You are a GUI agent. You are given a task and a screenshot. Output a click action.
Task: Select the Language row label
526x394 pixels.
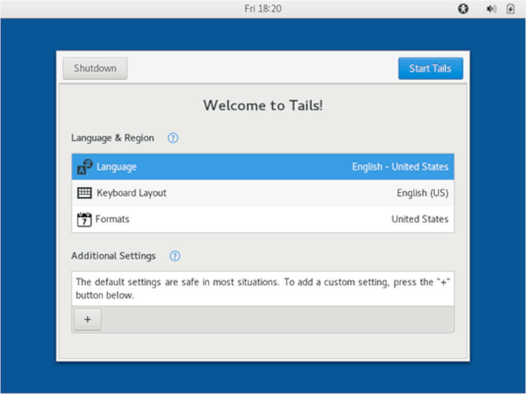point(116,167)
